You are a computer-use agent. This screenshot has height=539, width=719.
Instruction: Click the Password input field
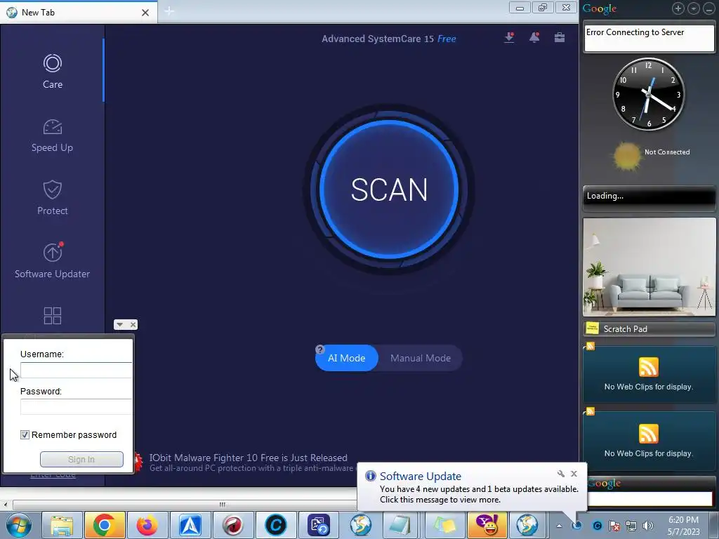click(76, 407)
